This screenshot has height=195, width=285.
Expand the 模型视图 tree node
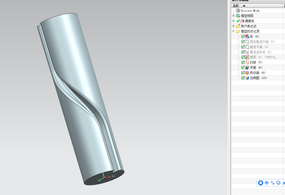pos(233,16)
